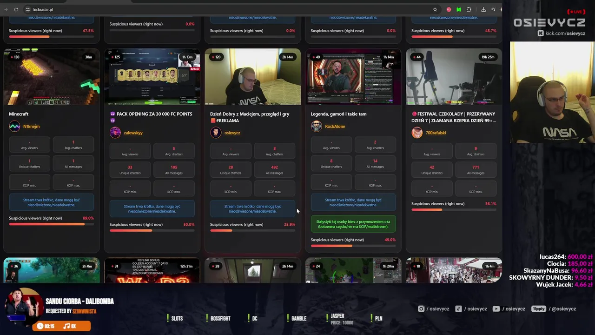Click 'lucas264: 600,00 zł' donor entry
This screenshot has width=595, height=335.
point(566,257)
